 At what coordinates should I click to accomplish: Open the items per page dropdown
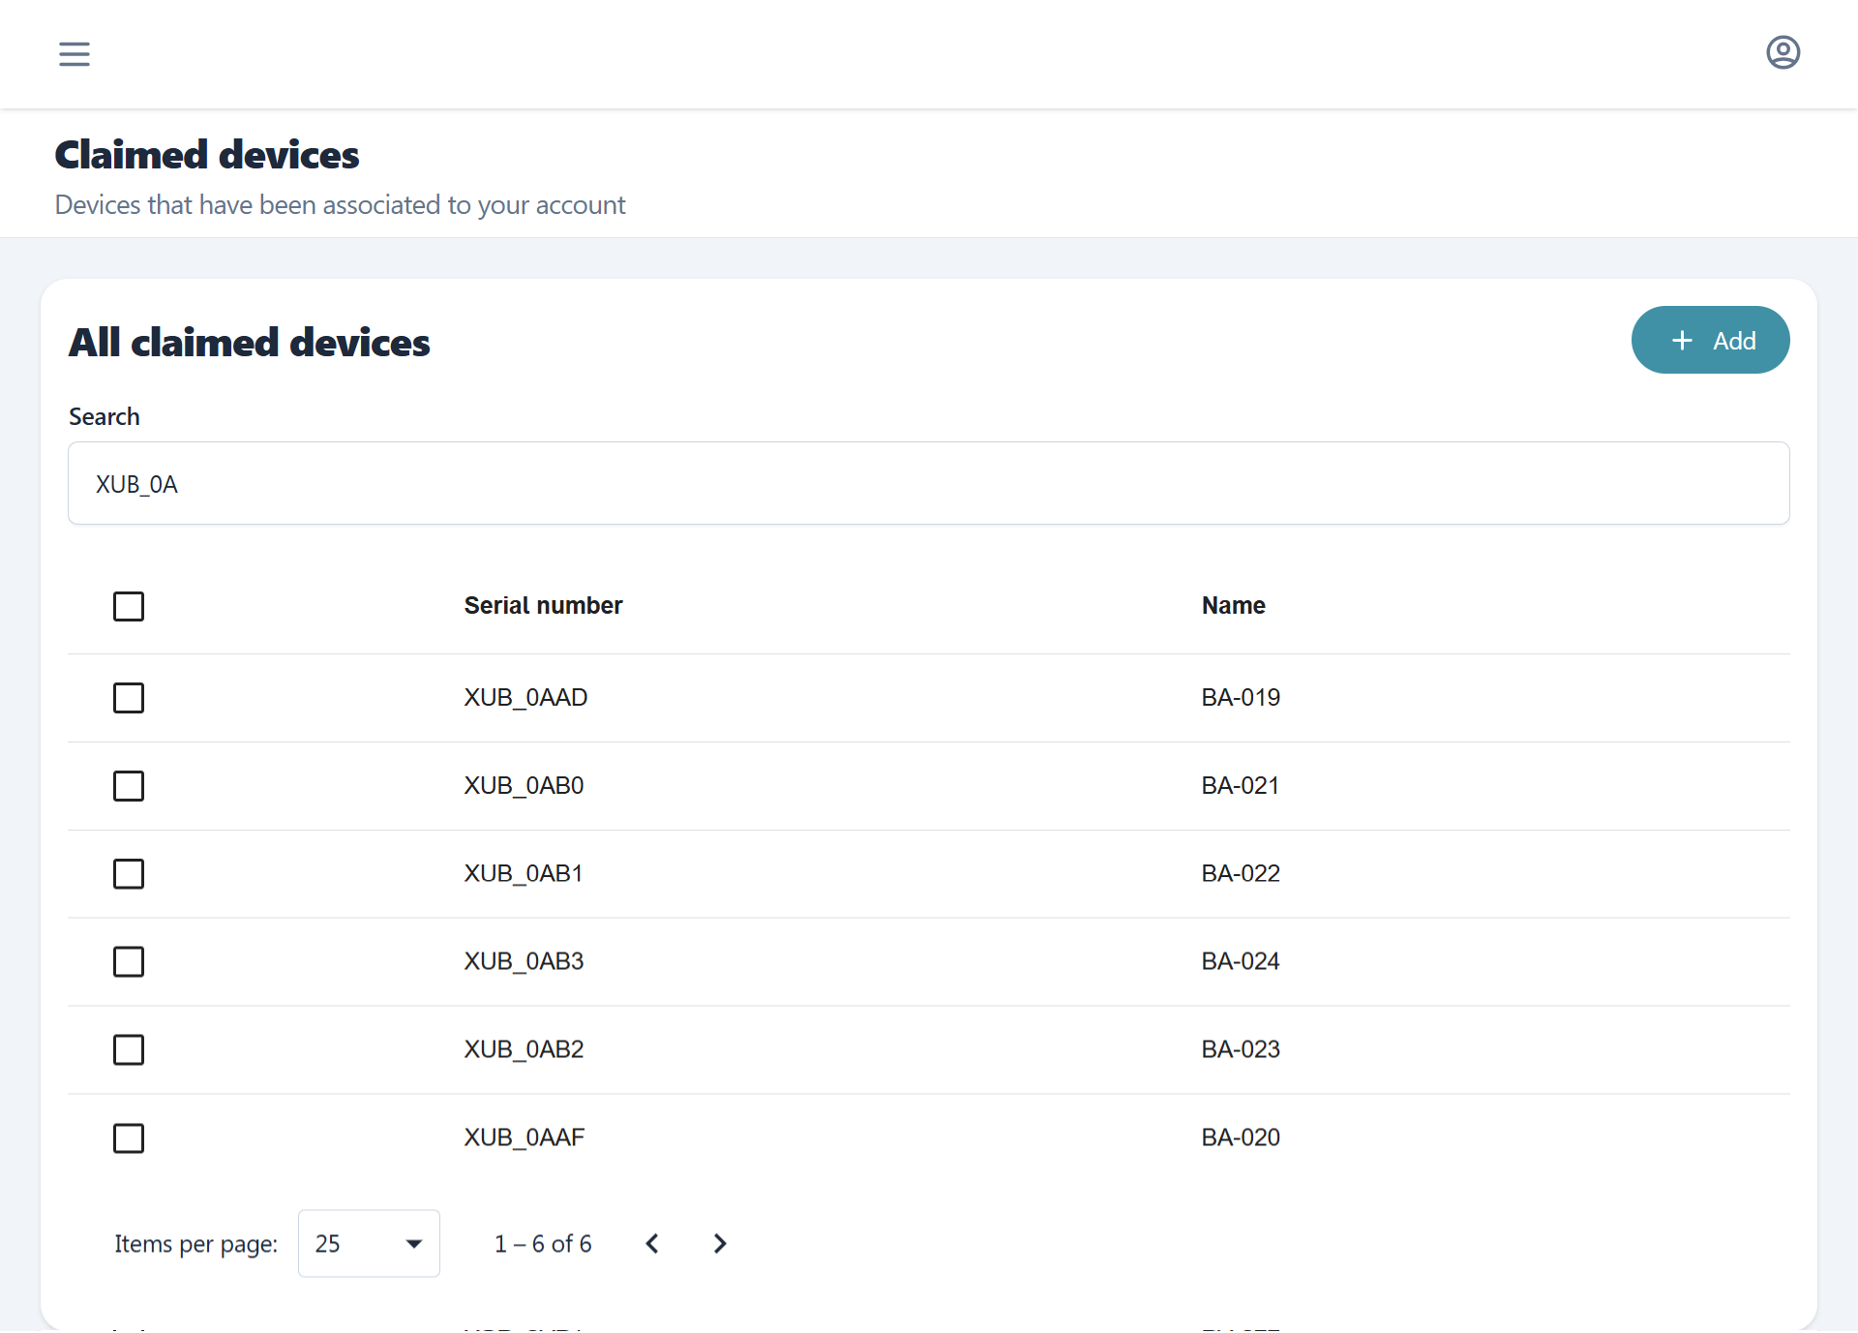[x=369, y=1244]
